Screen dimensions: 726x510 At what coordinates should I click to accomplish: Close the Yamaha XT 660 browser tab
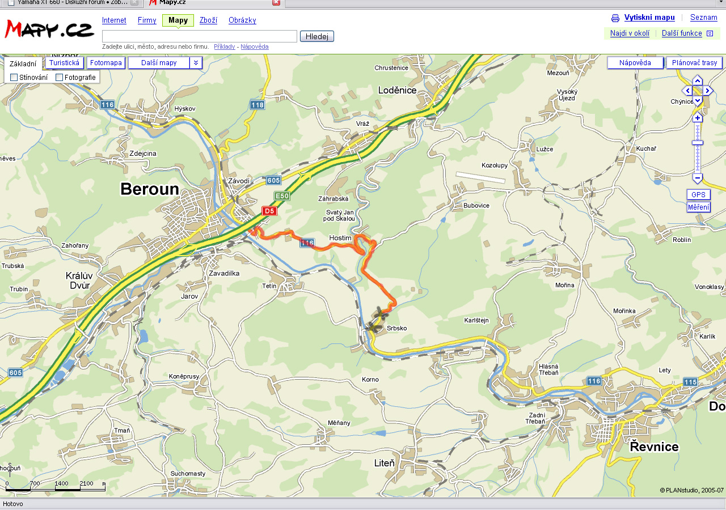pyautogui.click(x=134, y=3)
